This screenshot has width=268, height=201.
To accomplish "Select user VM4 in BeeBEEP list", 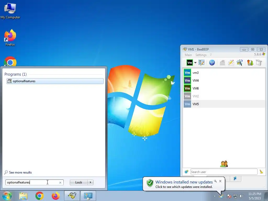I will coord(224,81).
